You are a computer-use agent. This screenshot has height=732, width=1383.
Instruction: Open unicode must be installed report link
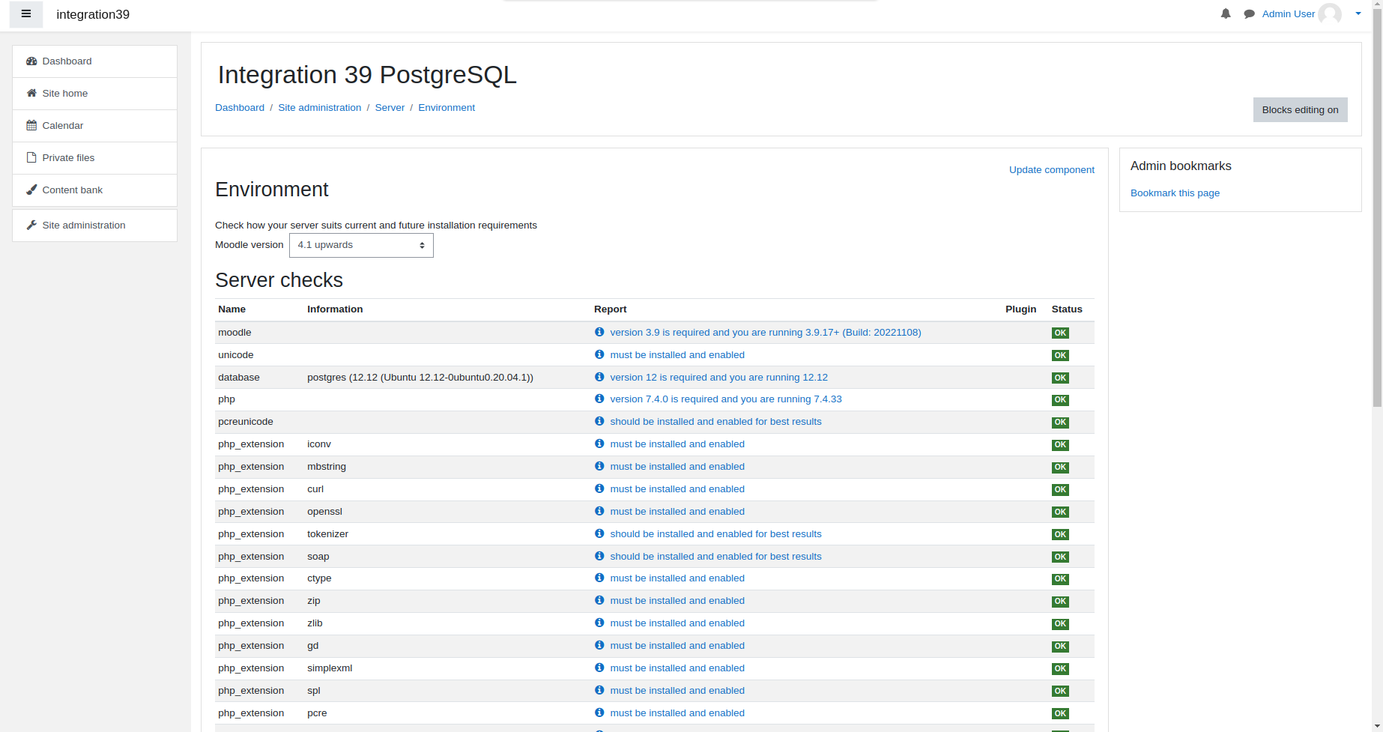click(677, 355)
